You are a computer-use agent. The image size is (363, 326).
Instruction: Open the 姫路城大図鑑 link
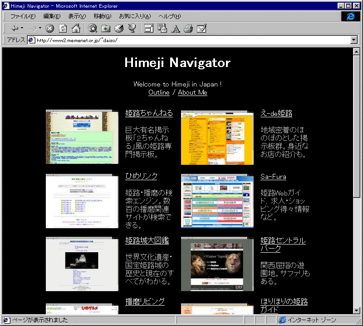click(147, 240)
